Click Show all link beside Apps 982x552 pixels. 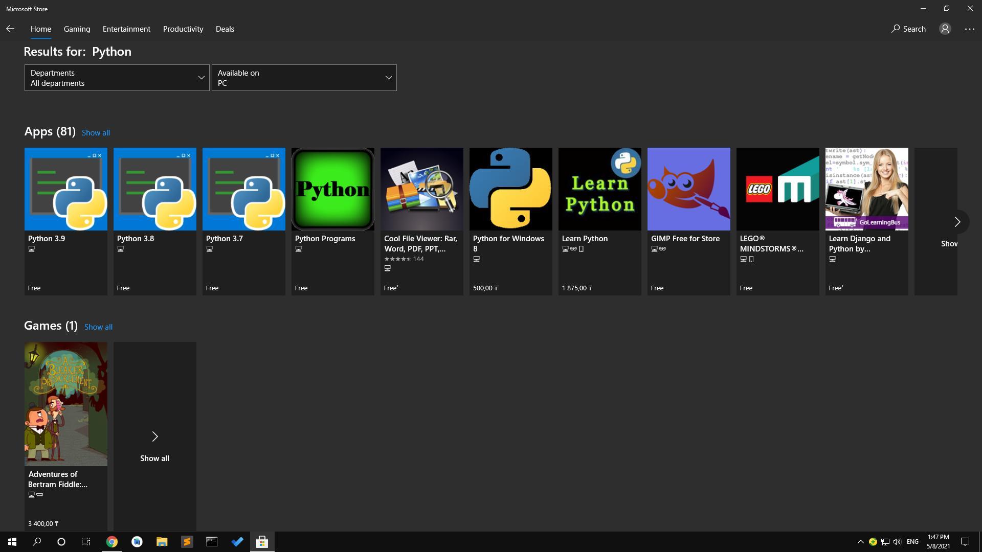pos(96,133)
